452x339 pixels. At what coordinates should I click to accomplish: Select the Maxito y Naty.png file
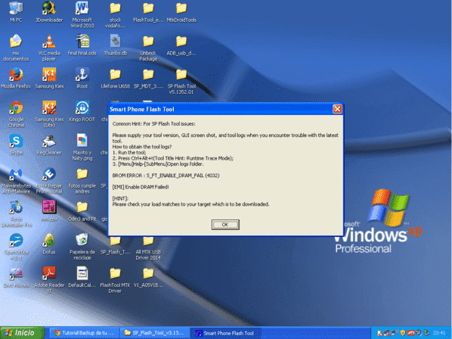click(82, 147)
